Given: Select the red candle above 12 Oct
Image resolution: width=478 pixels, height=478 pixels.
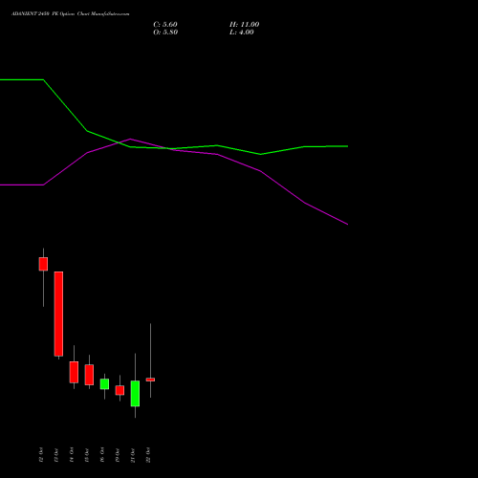Looking at the screenshot, I should [43, 264].
